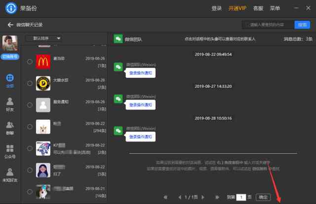Open second 登录操作通知 message link
316x204 pixels.
click(140, 105)
